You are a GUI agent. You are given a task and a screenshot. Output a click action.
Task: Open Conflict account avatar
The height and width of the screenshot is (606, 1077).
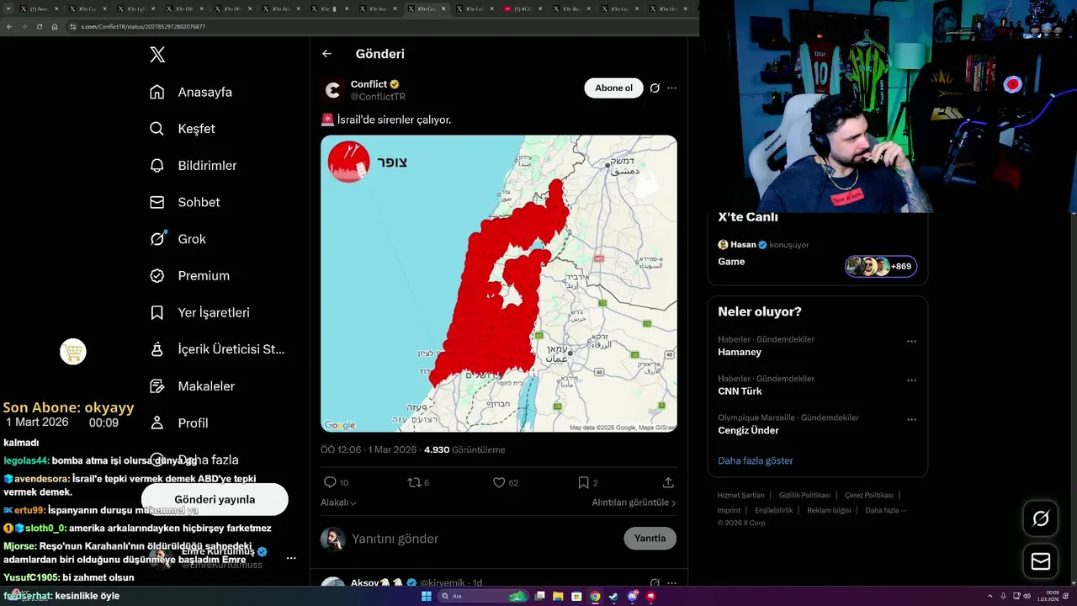[x=333, y=90]
